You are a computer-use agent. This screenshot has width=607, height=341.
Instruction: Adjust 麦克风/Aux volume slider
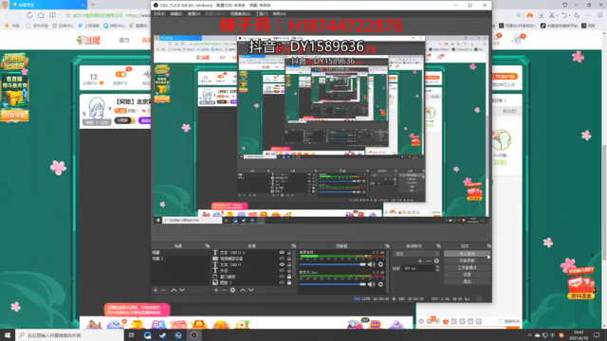click(x=332, y=284)
